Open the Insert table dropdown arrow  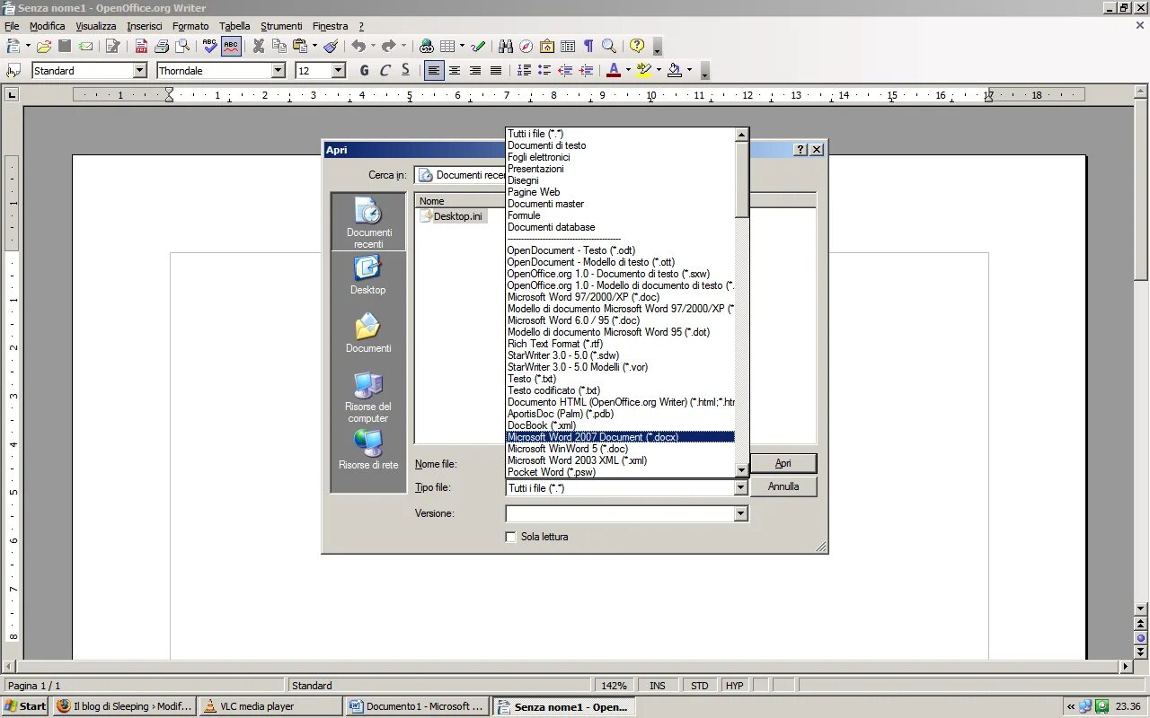[x=462, y=46]
